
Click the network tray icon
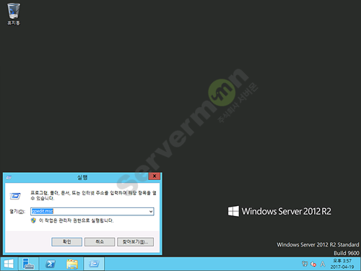(x=305, y=264)
